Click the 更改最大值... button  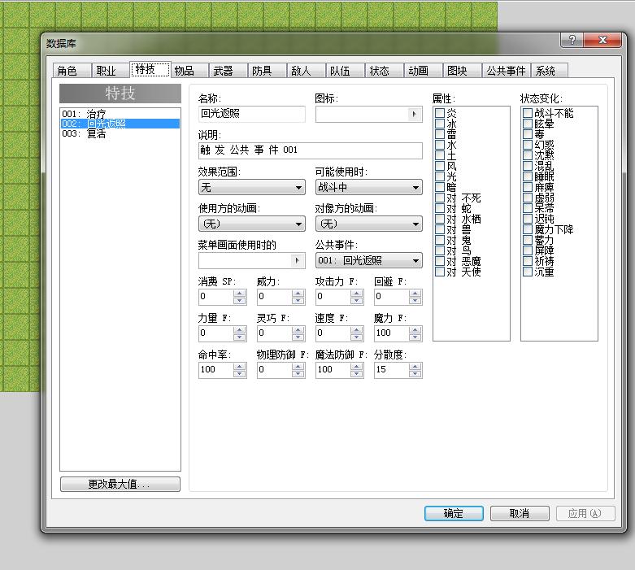(120, 484)
